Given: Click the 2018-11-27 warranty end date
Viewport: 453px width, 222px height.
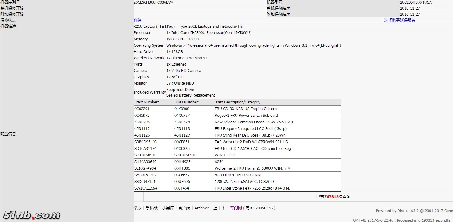Looking at the screenshot, I should [410, 8].
